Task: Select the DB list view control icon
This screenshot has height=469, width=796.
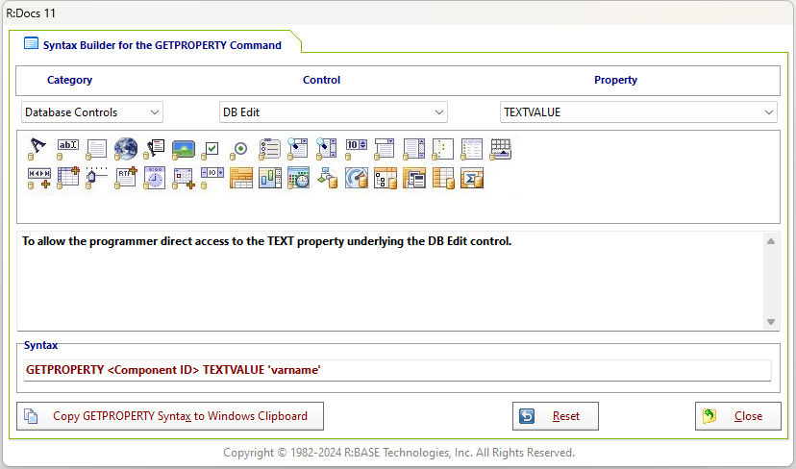Action: [472, 149]
